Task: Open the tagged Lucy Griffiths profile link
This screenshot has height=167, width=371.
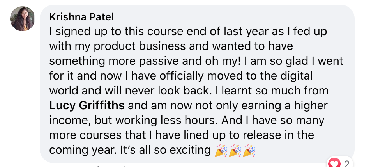Action: (87, 106)
